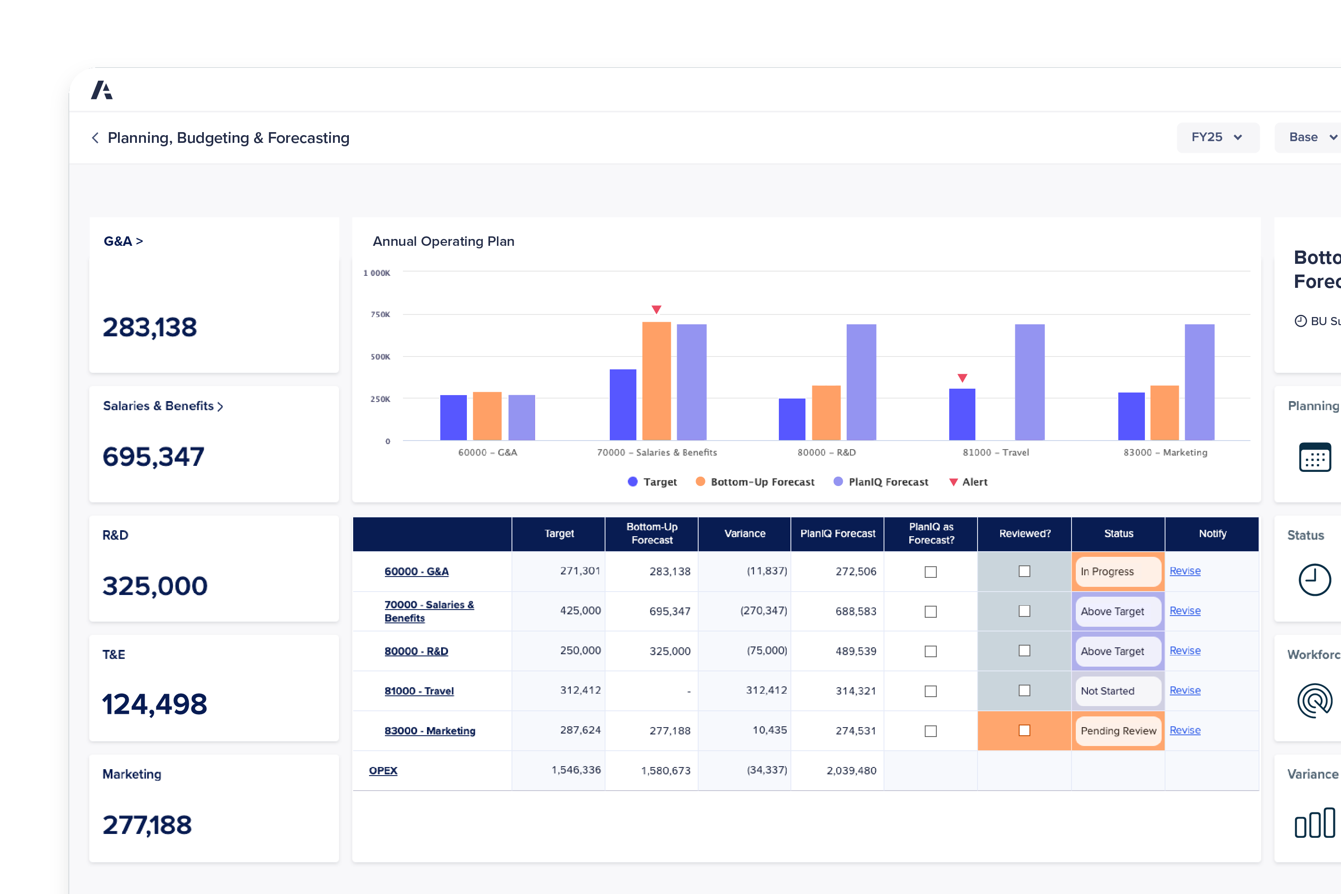
Task: Open the In Progress status for G&A
Action: pyautogui.click(x=1118, y=571)
